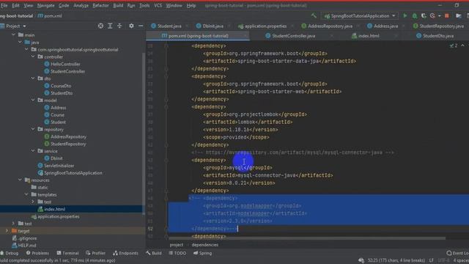Expand the test folder under templates
This screenshot has height=264, width=469.
[x=33, y=202]
